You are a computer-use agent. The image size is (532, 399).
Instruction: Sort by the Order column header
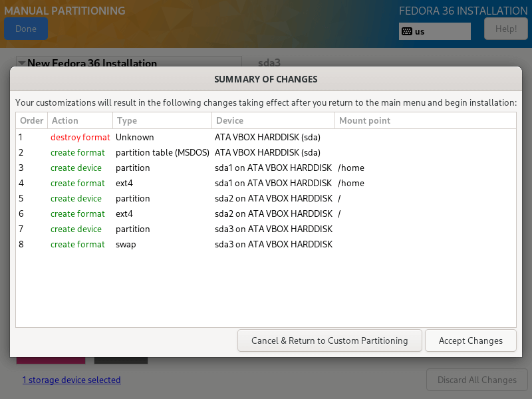coord(31,120)
